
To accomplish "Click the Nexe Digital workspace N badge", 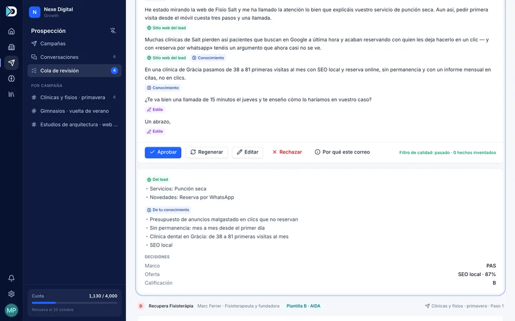I will tap(34, 12).
